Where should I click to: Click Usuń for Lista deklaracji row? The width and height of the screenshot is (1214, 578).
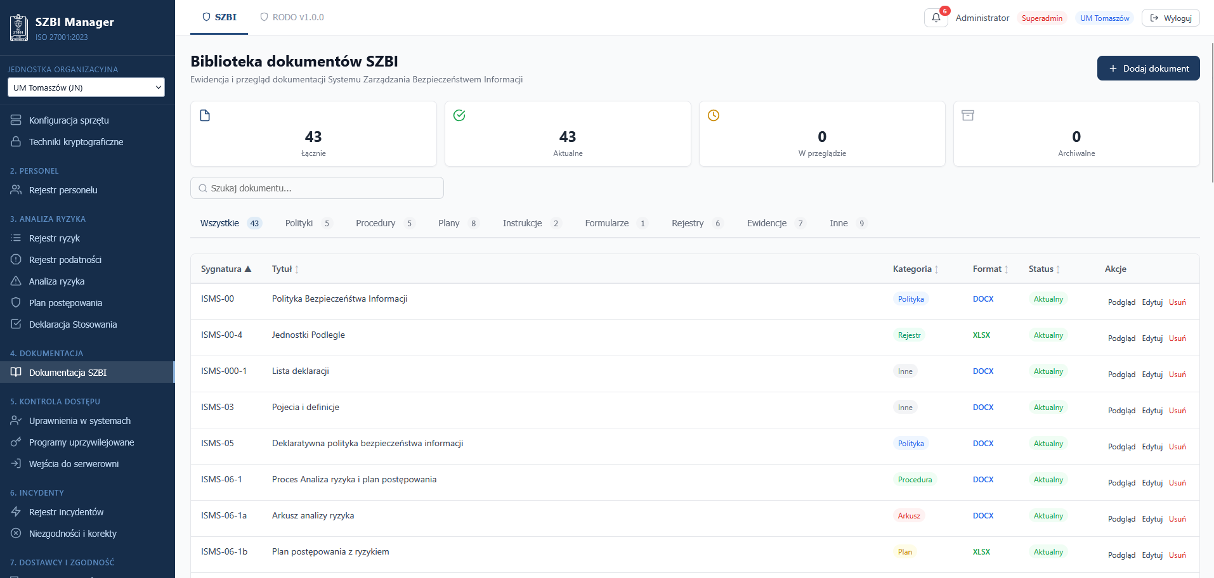(x=1177, y=375)
